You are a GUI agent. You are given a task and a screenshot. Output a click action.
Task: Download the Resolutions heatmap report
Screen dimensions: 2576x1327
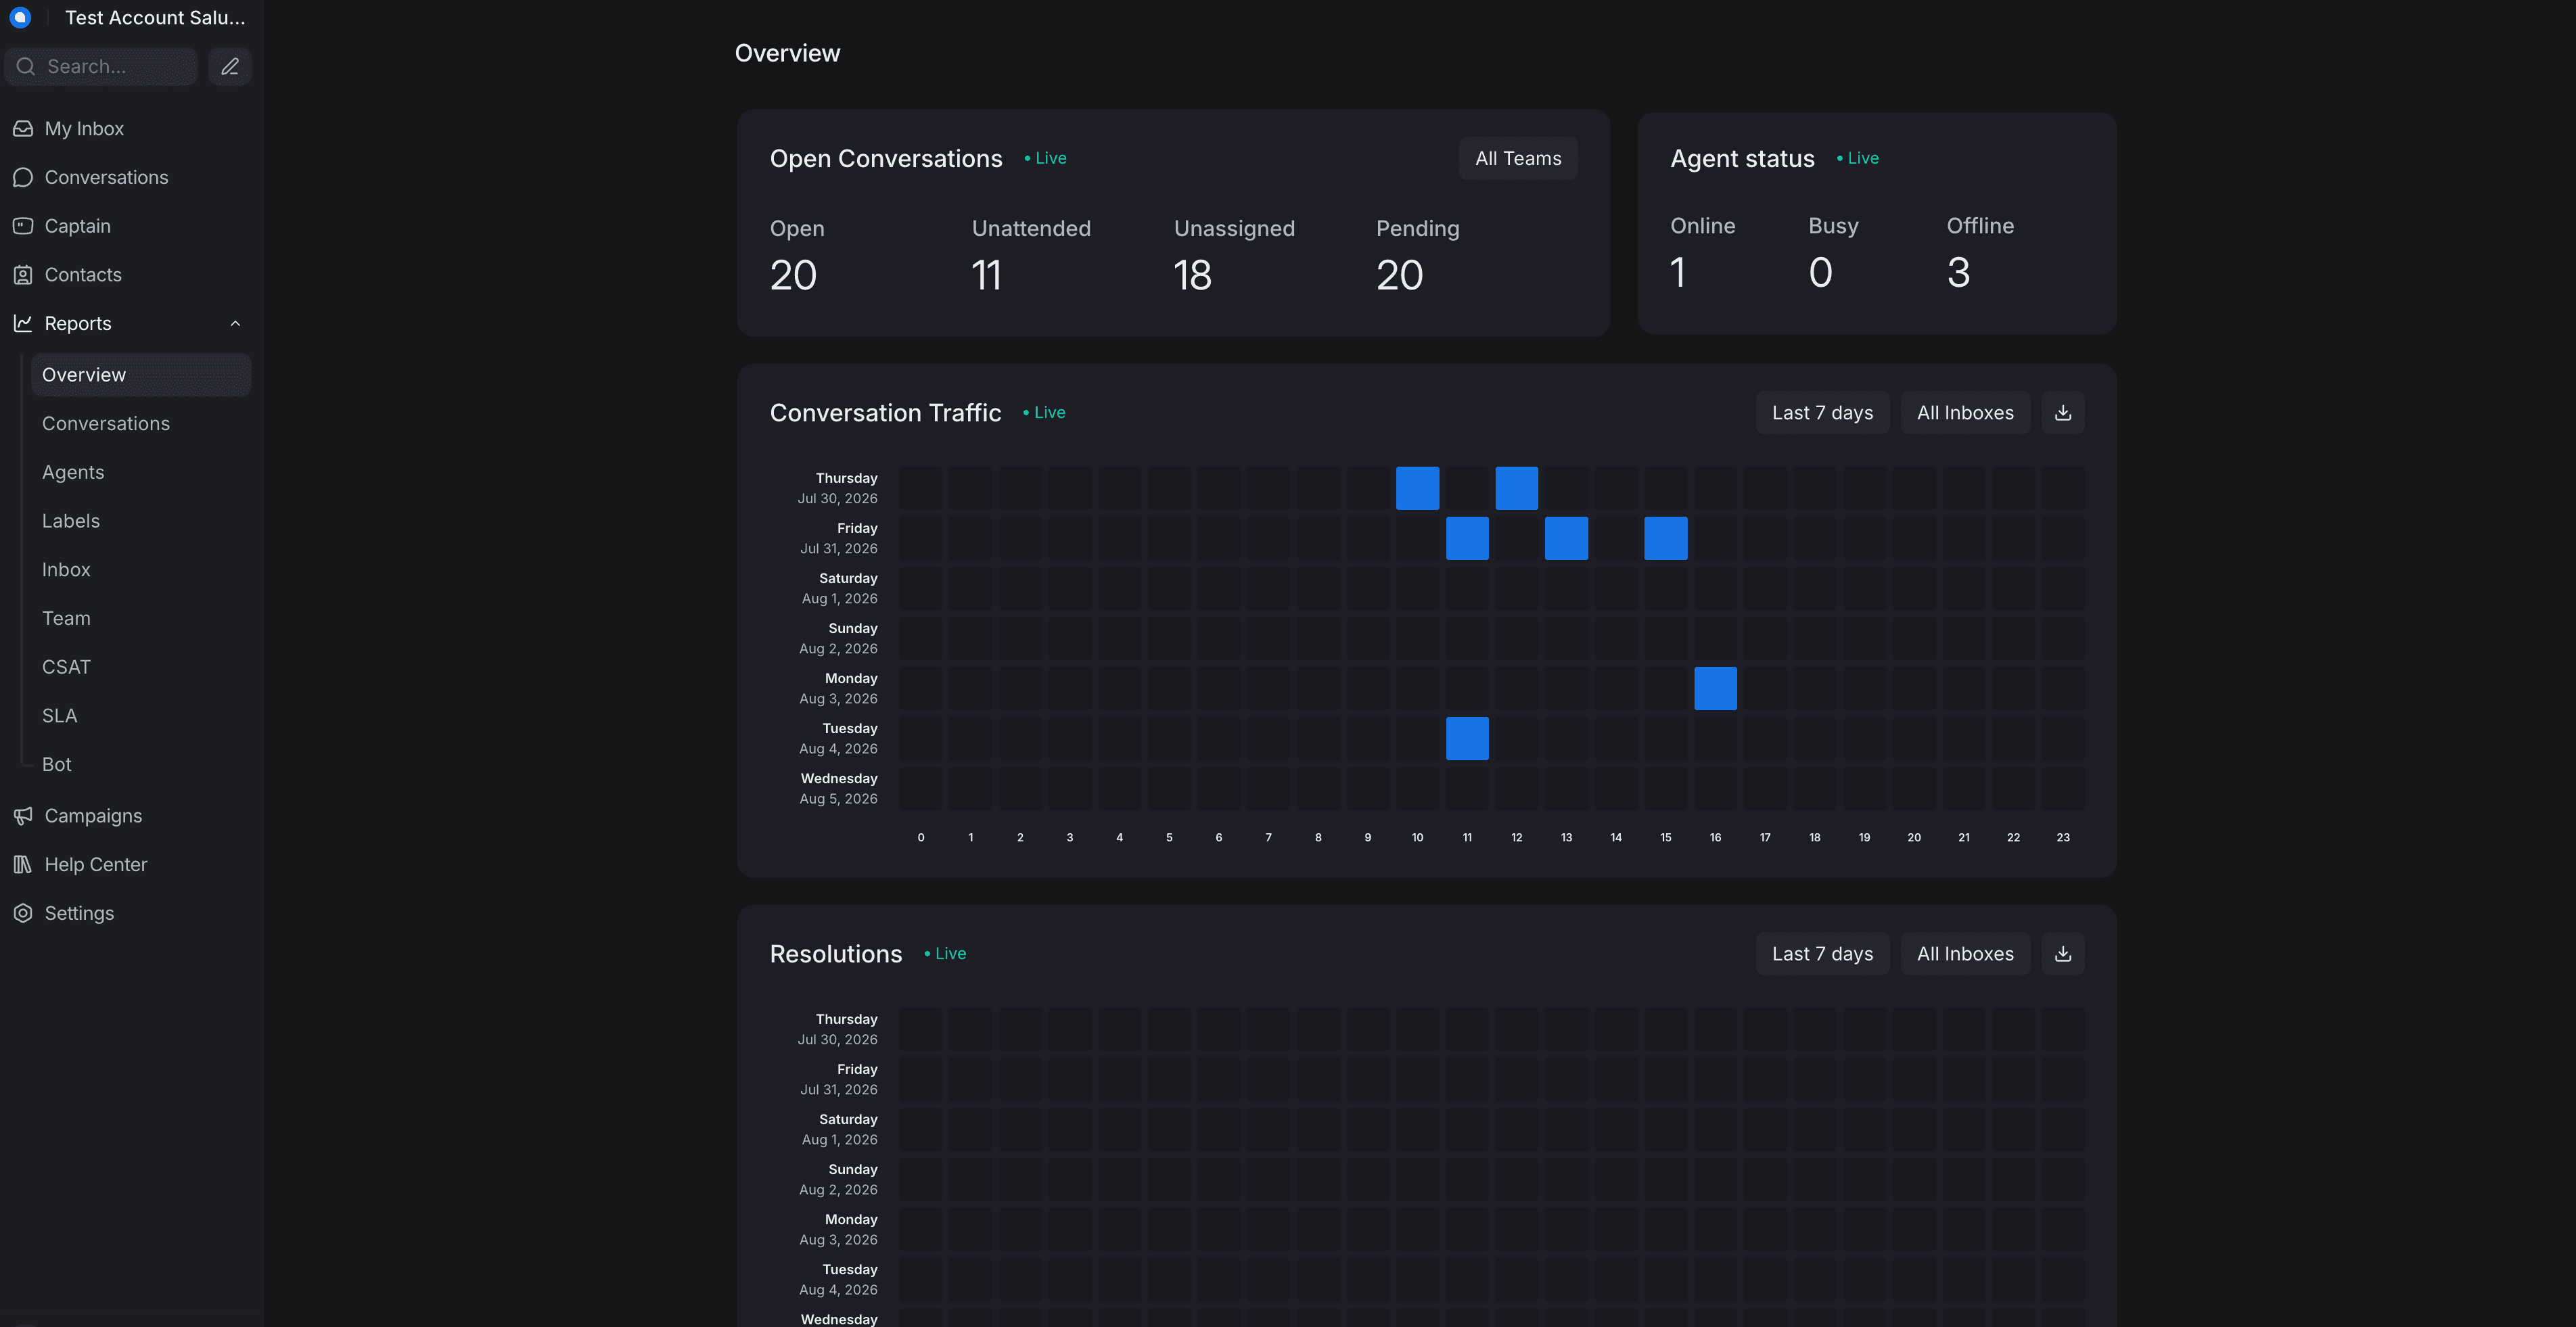click(2062, 953)
